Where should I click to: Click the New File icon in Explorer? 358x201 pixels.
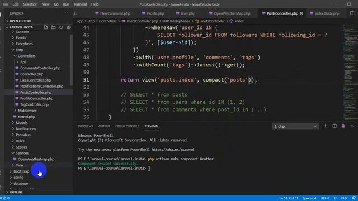click(x=46, y=27)
